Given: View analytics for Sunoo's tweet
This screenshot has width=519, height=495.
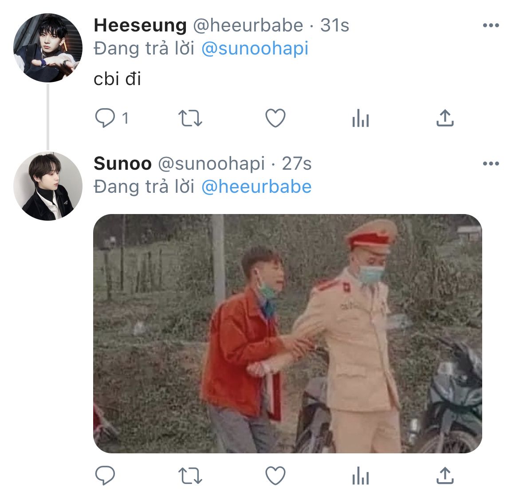Looking at the screenshot, I should pyautogui.click(x=361, y=475).
